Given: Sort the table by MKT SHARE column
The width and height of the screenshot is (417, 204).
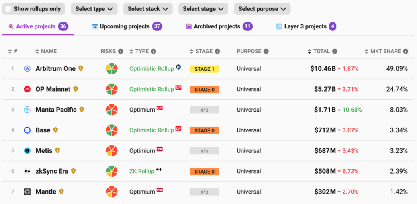Looking at the screenshot, I should (383, 51).
